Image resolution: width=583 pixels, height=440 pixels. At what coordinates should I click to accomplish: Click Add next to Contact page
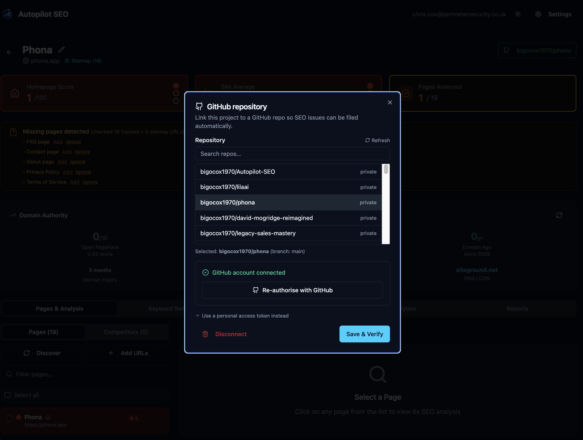pos(67,152)
